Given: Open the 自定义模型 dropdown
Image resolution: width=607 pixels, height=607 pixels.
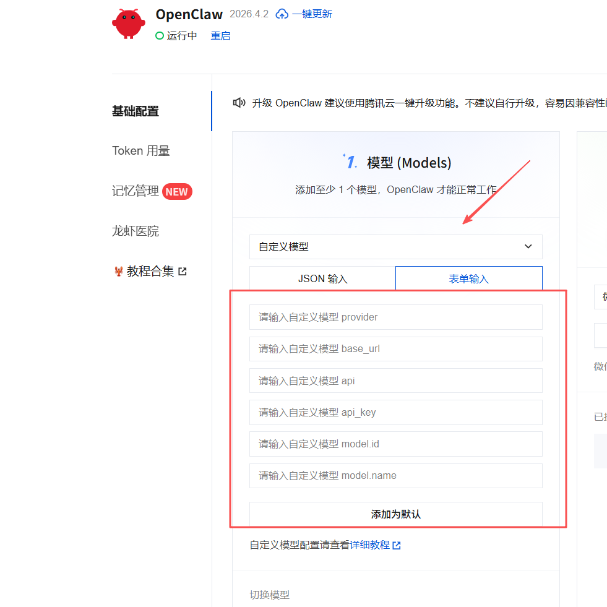Looking at the screenshot, I should [395, 247].
